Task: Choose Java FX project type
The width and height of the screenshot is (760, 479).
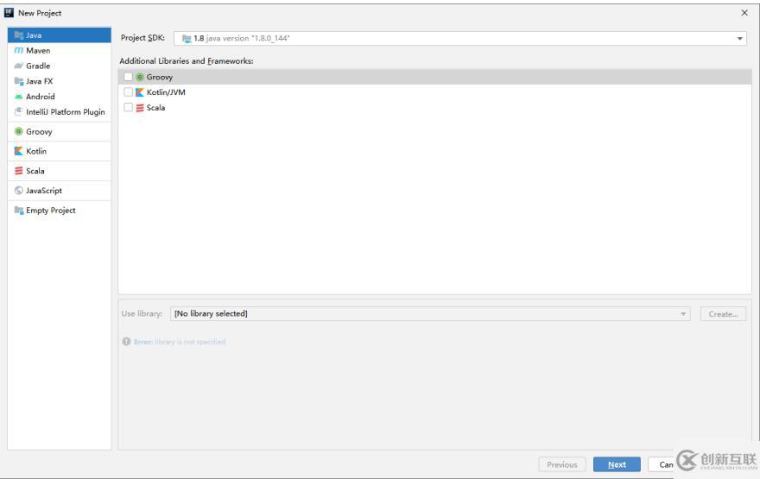Action: click(x=59, y=81)
